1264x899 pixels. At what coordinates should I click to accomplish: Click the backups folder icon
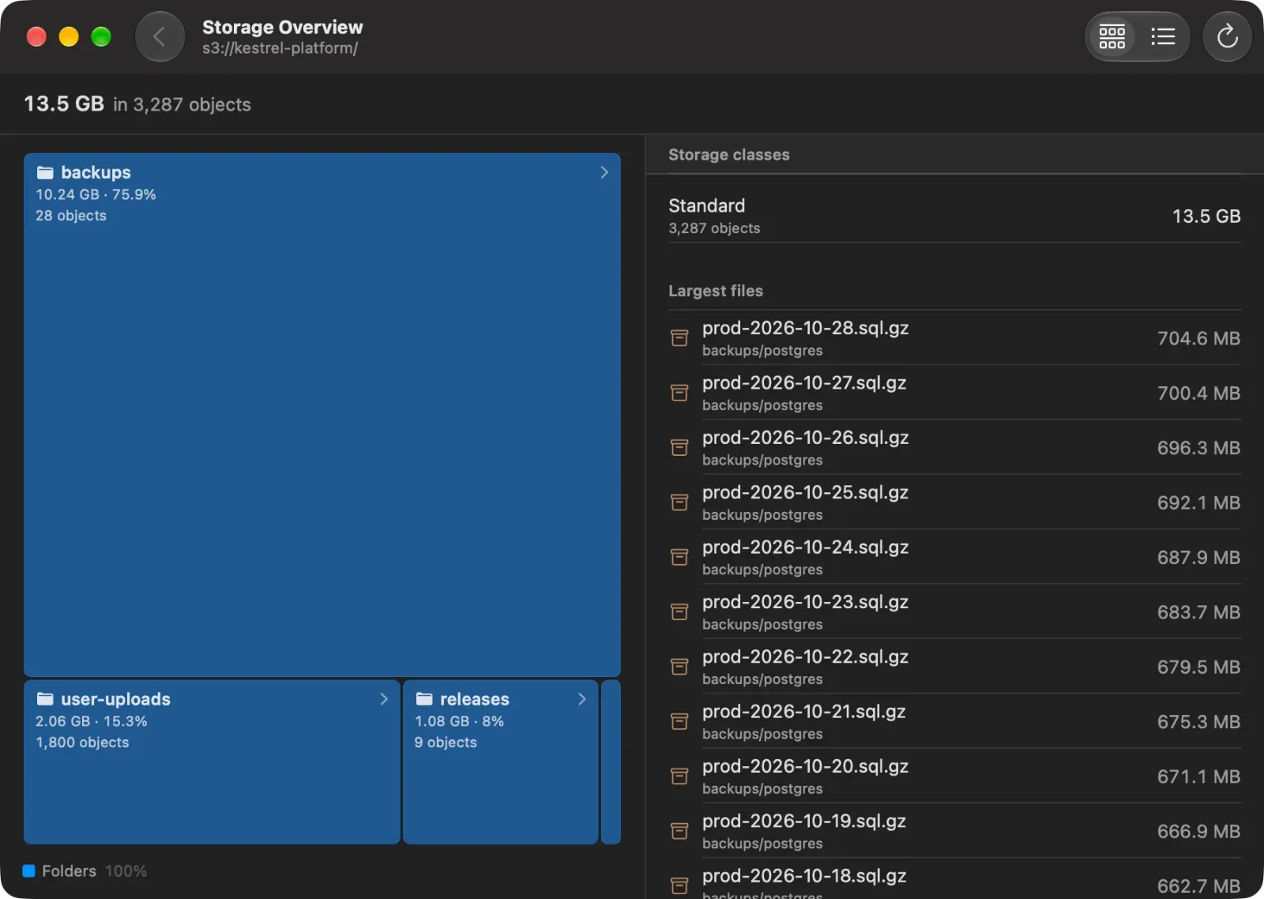pyautogui.click(x=45, y=172)
